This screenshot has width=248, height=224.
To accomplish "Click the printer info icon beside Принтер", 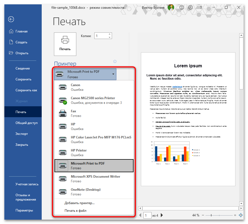I will click(115, 61).
